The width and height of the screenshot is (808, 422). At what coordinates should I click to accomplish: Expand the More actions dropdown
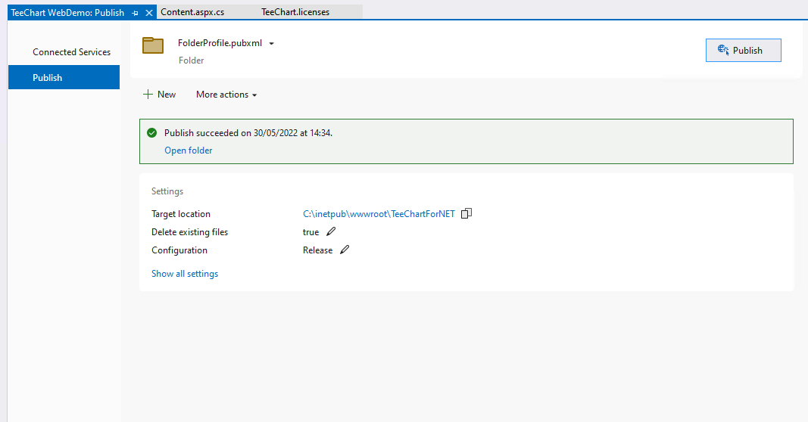tap(226, 95)
